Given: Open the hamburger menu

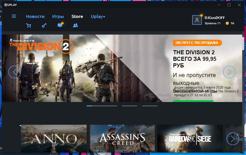Looking at the screenshot, I should 14,16.
